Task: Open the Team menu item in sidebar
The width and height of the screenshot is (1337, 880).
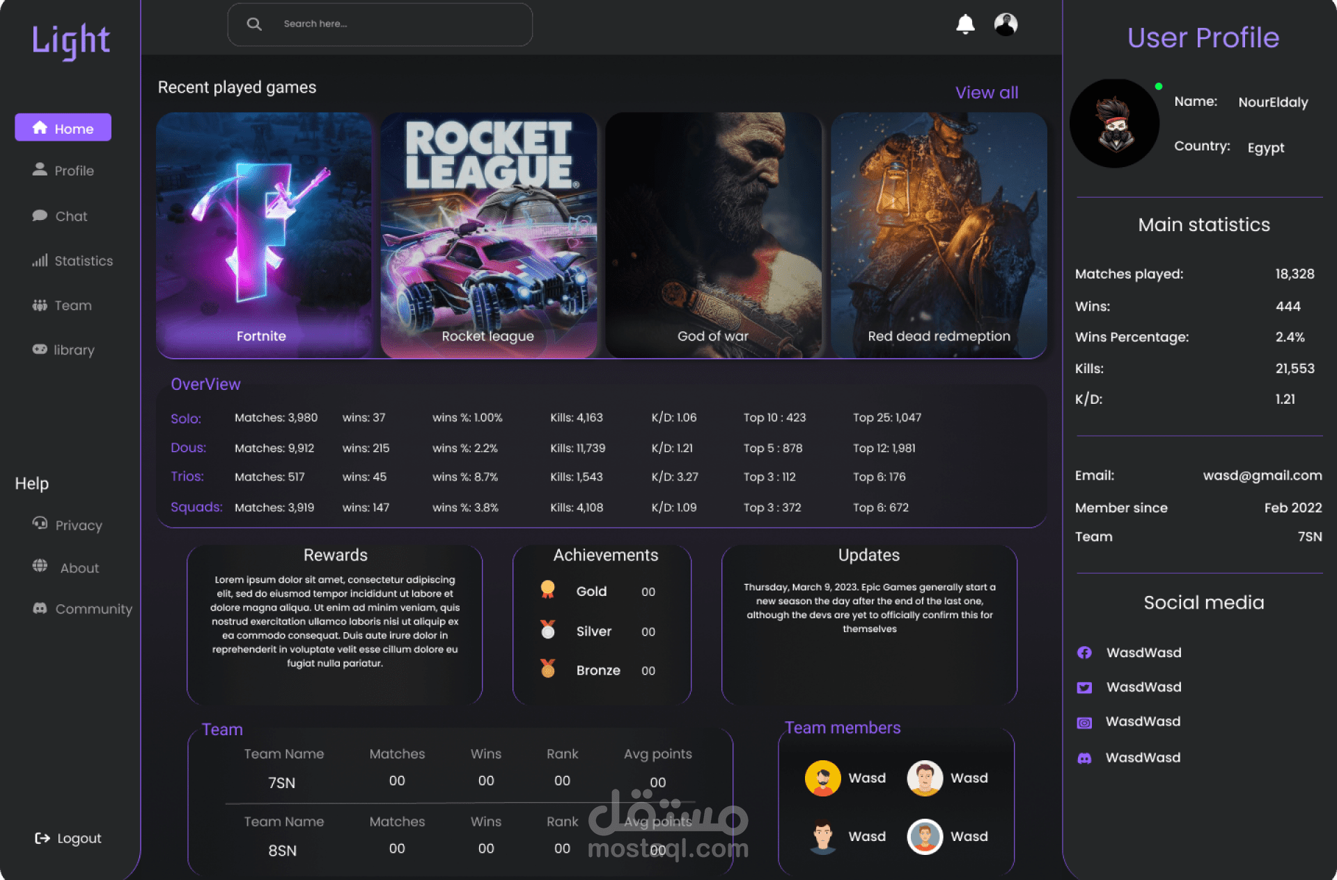Action: tap(62, 305)
